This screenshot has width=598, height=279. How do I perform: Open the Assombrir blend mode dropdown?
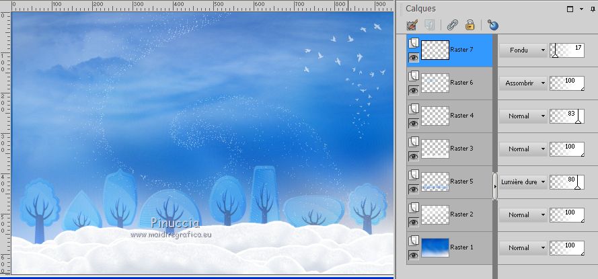click(523, 83)
